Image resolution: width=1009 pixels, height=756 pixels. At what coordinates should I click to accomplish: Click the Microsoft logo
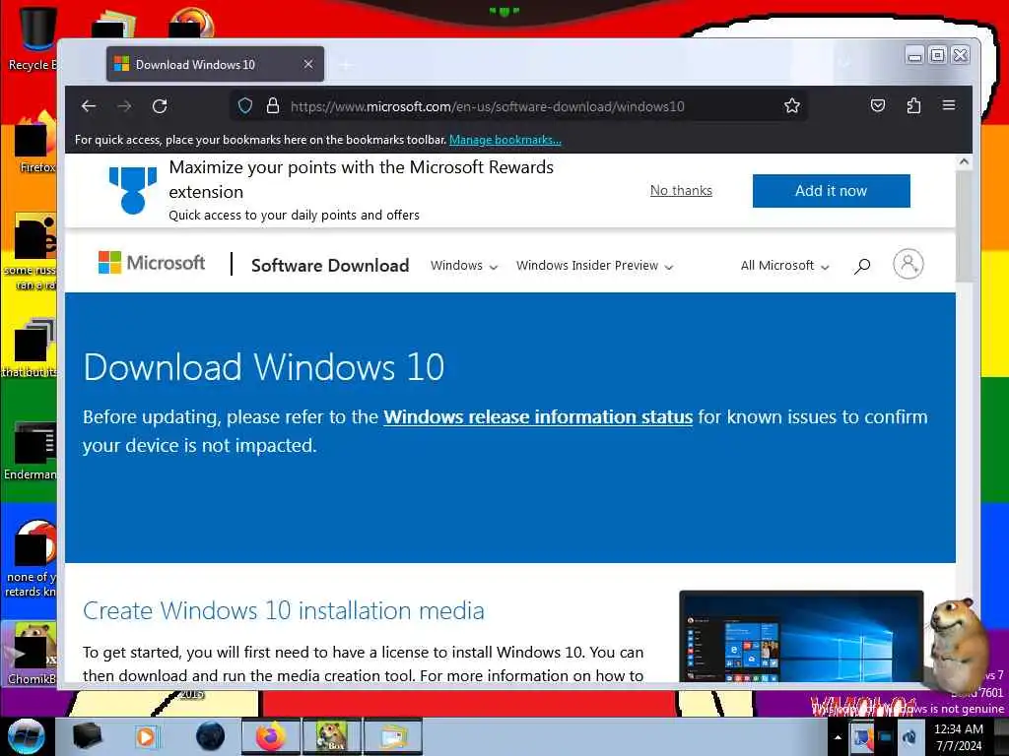coord(151,263)
